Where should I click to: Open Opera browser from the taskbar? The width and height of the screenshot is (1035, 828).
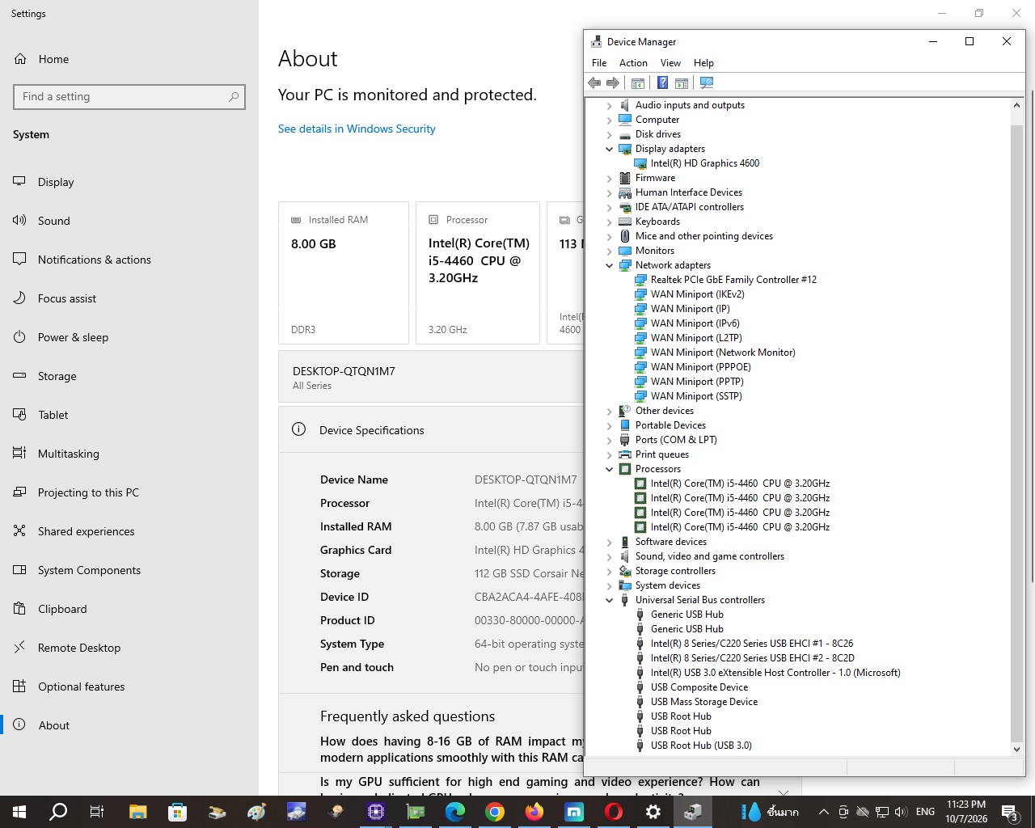click(x=614, y=812)
